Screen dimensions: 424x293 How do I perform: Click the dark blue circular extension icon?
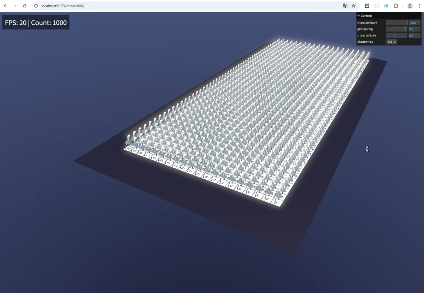(367, 6)
